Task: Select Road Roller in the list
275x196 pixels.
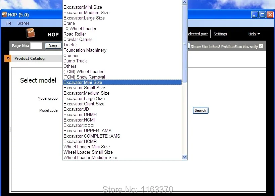Action: [x=122, y=34]
